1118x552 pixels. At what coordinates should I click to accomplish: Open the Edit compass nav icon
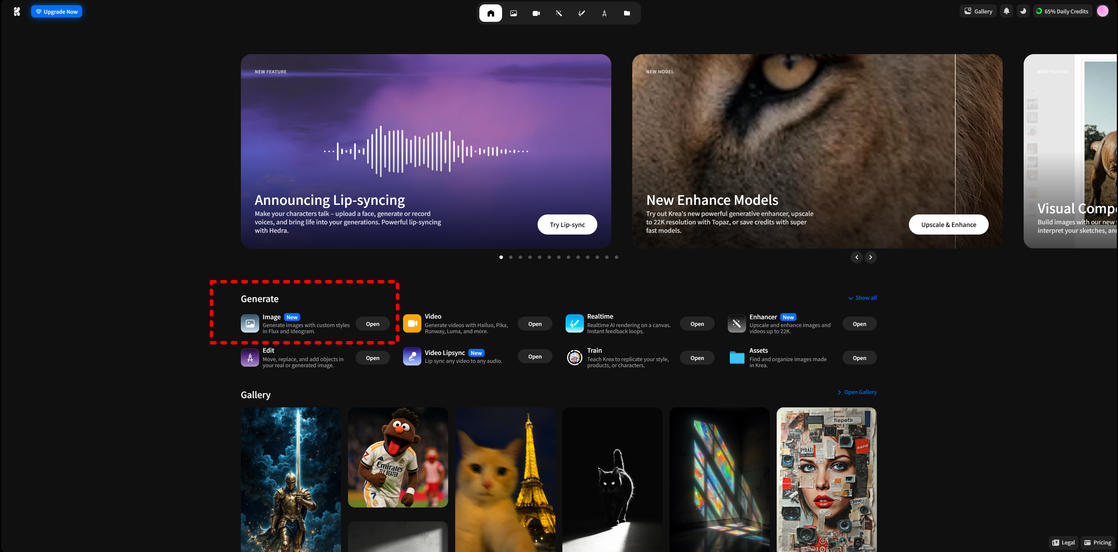(x=604, y=13)
